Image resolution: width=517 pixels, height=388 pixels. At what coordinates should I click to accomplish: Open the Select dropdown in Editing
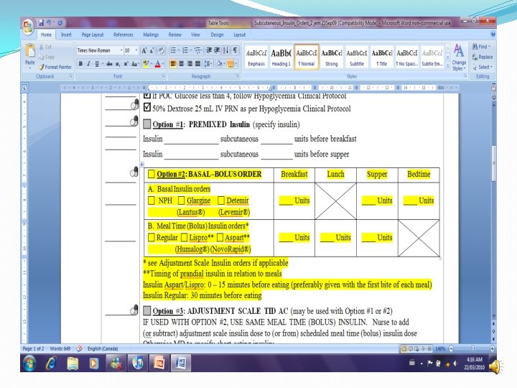click(x=483, y=68)
